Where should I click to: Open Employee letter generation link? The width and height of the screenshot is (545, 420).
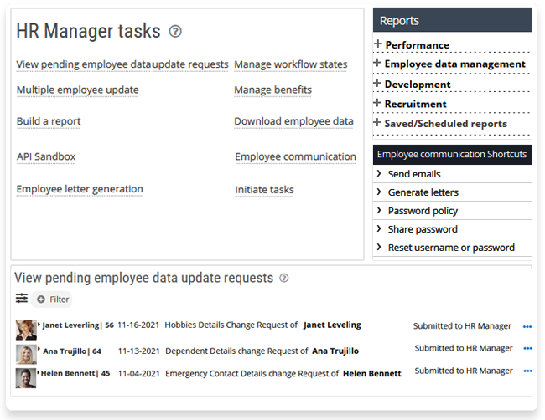coord(80,189)
